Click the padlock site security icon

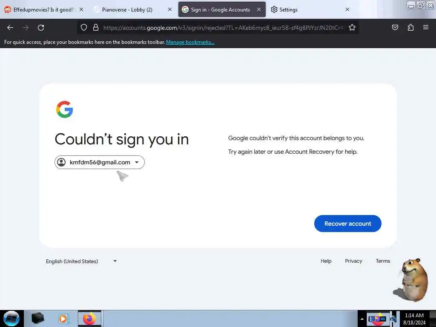(x=96, y=28)
